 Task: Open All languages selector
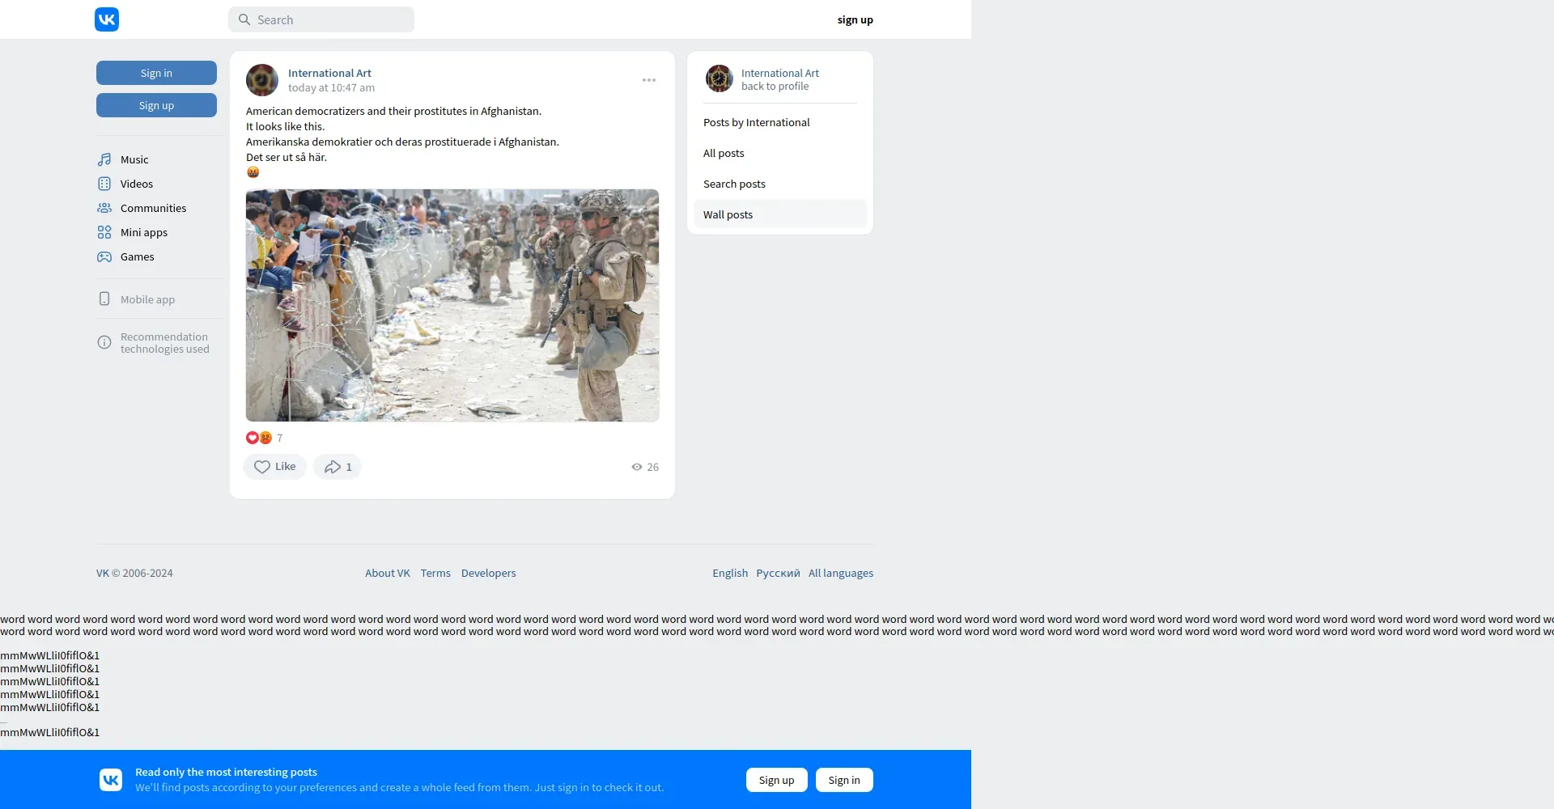click(841, 573)
